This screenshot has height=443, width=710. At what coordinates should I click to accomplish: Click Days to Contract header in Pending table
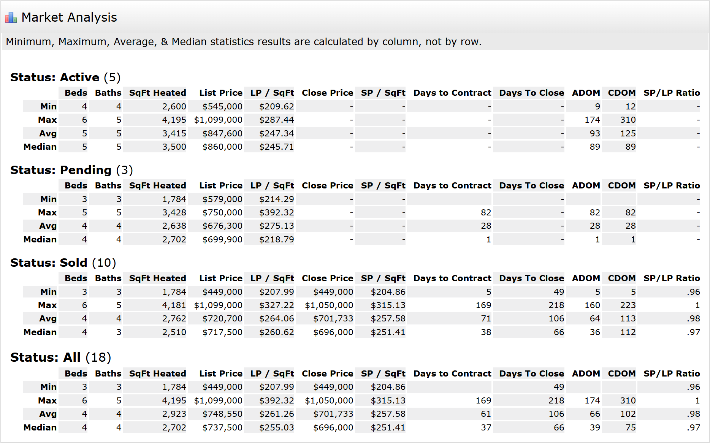pyautogui.click(x=452, y=185)
